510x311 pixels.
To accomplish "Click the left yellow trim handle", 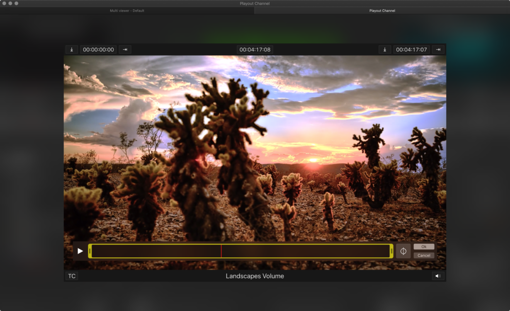I will [90, 251].
